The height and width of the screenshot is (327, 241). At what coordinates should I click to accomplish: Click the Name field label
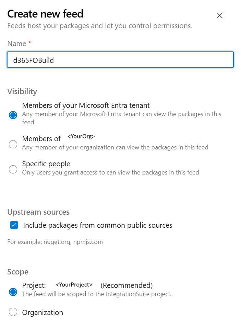click(17, 44)
